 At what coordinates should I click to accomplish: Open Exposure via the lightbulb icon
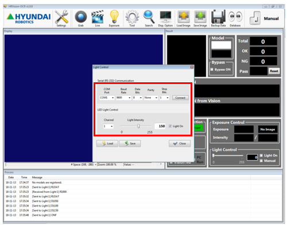coord(114,17)
